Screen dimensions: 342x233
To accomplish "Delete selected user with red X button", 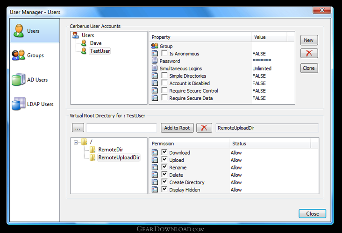I will [309, 53].
